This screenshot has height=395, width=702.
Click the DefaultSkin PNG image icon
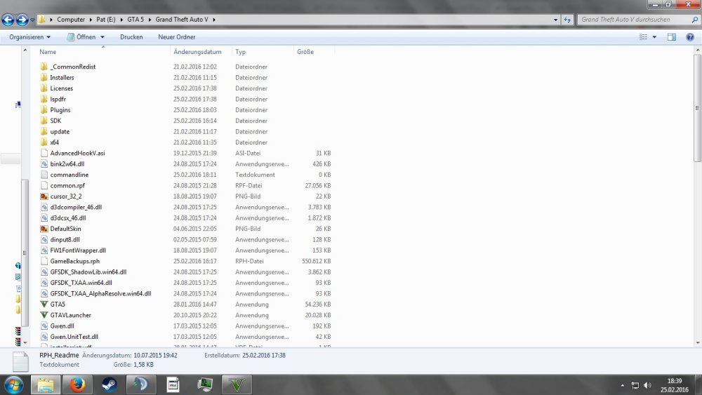pos(44,229)
